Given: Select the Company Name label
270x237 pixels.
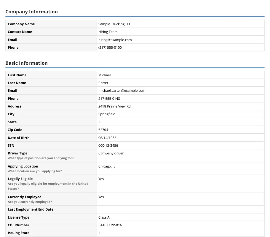Looking at the screenshot, I should (x=21, y=24).
